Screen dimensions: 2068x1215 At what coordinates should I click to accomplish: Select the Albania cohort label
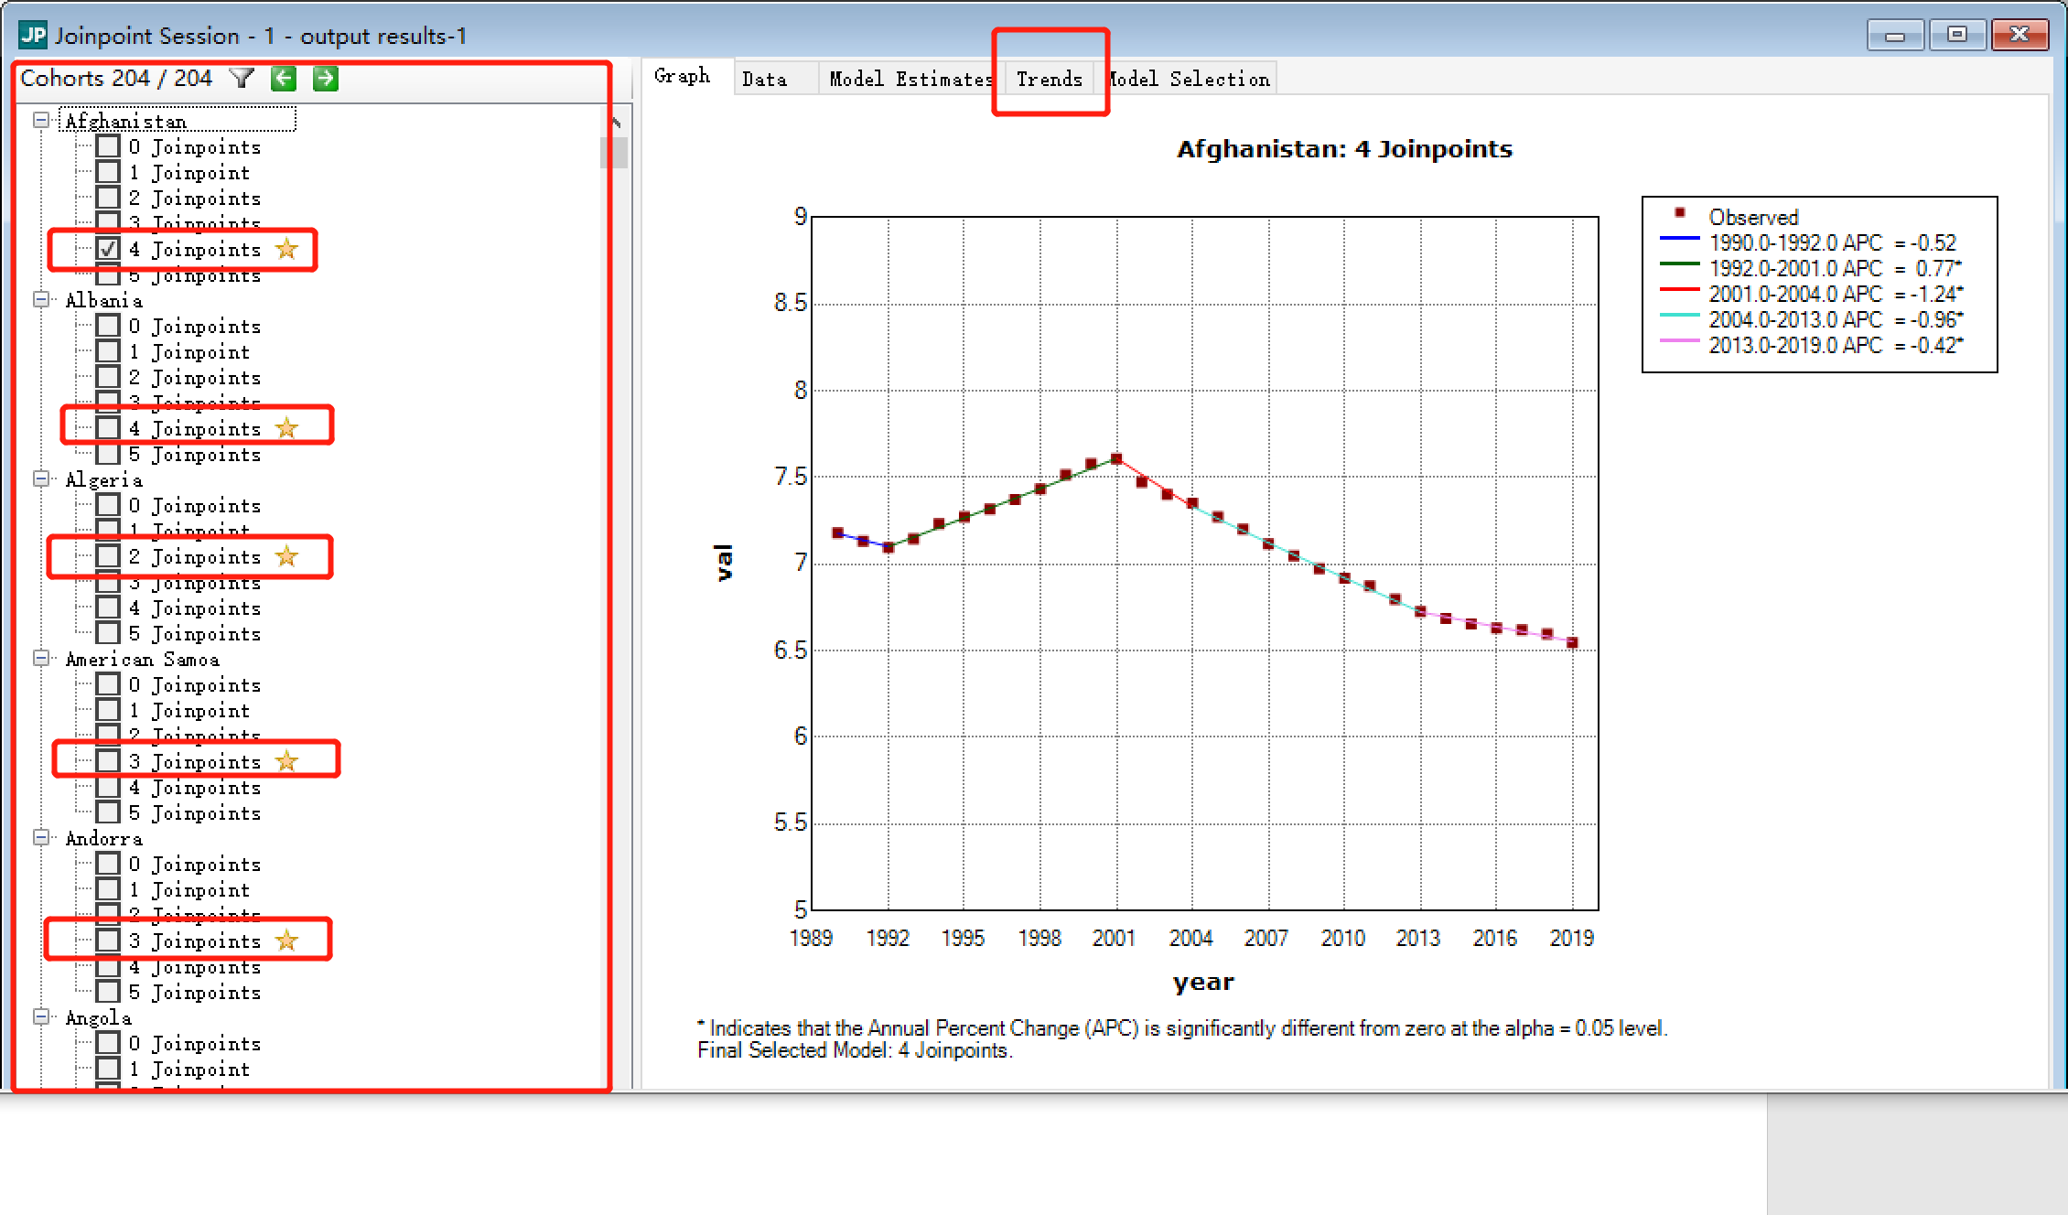103,300
